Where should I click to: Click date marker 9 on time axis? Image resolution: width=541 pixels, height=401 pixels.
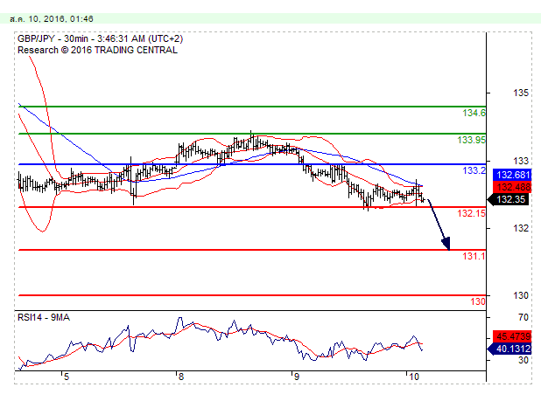pyautogui.click(x=297, y=377)
